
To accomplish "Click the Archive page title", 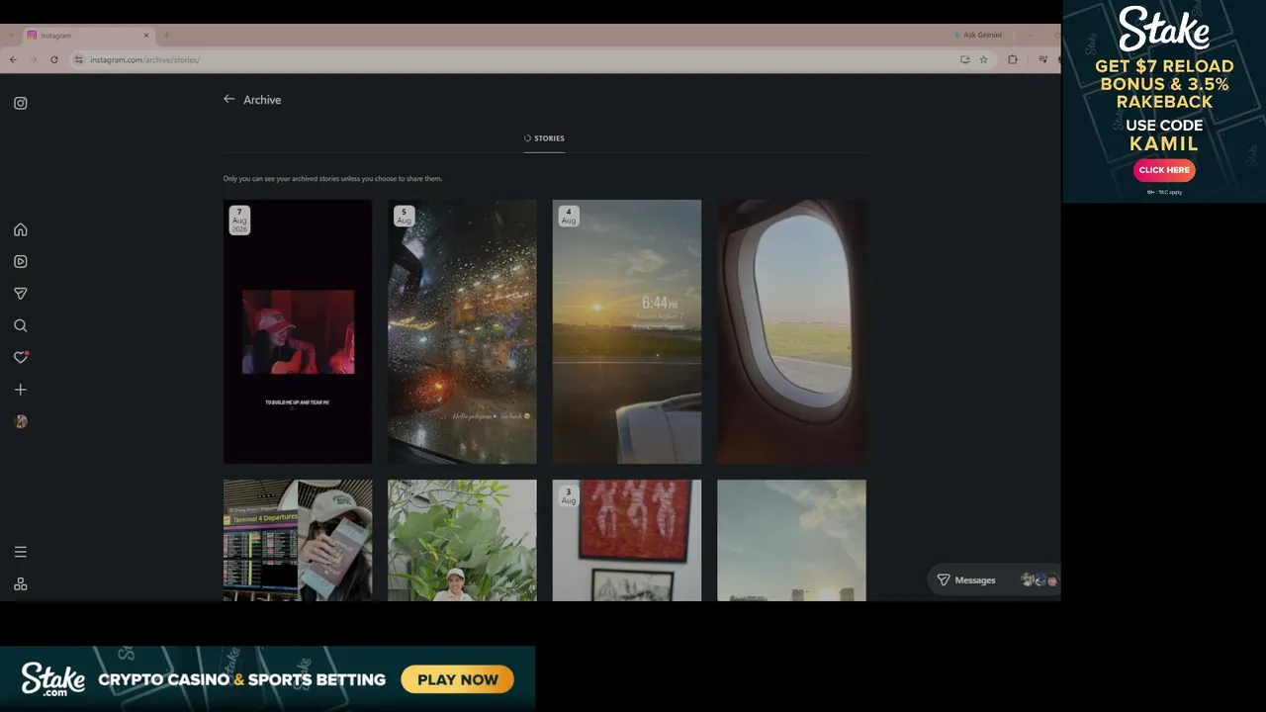I will click(262, 100).
